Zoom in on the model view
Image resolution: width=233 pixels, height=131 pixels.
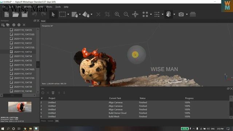(x=117, y=15)
